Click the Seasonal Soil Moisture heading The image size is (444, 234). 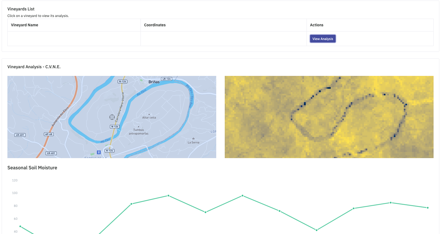tap(32, 168)
